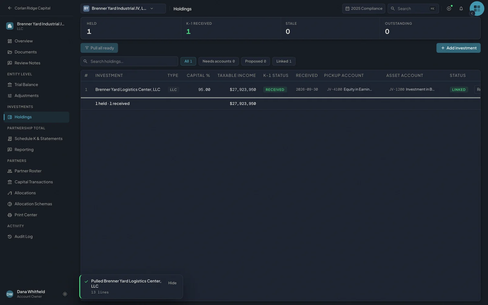This screenshot has height=305, width=488.
Task: Select Holdings in the sidebar
Action: pyautogui.click(x=36, y=117)
